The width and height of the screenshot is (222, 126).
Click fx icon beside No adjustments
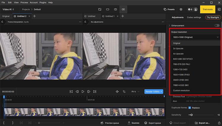click(x=85, y=22)
